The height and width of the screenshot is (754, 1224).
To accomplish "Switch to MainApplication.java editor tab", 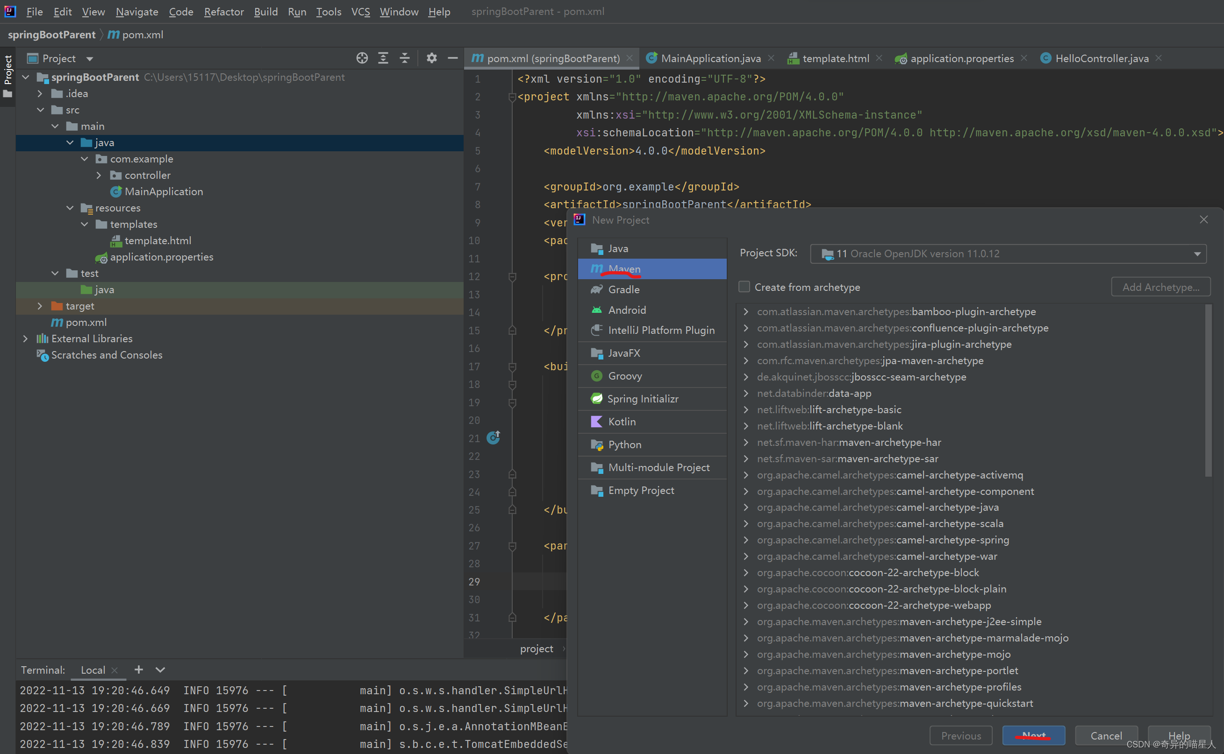I will [x=710, y=58].
